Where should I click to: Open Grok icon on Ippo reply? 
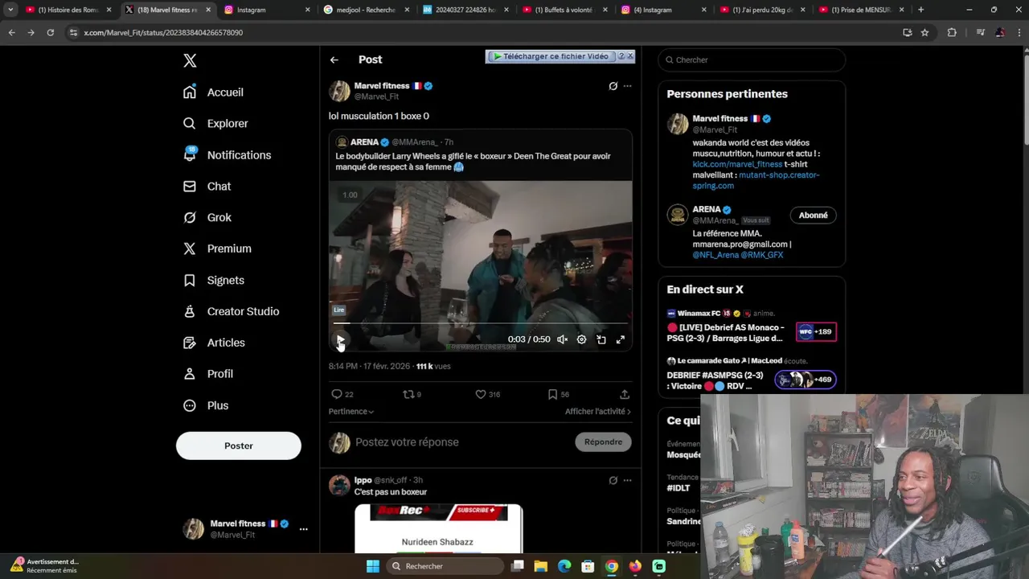point(613,480)
